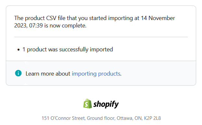Click the bullet point before '1 product'
The height and width of the screenshot is (125, 202).
18,50
